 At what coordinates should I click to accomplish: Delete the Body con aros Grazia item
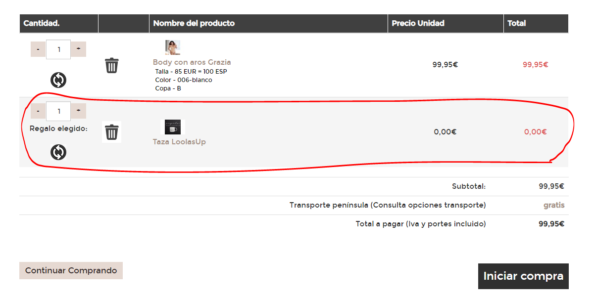(112, 65)
